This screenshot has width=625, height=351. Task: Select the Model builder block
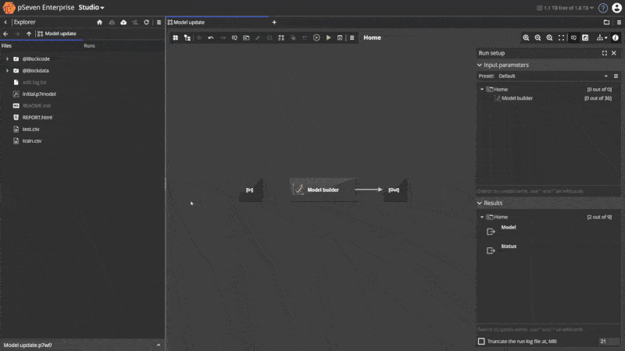(x=323, y=190)
